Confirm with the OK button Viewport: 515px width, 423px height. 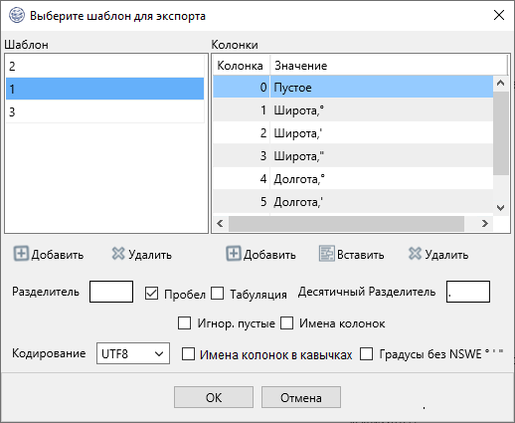(214, 397)
